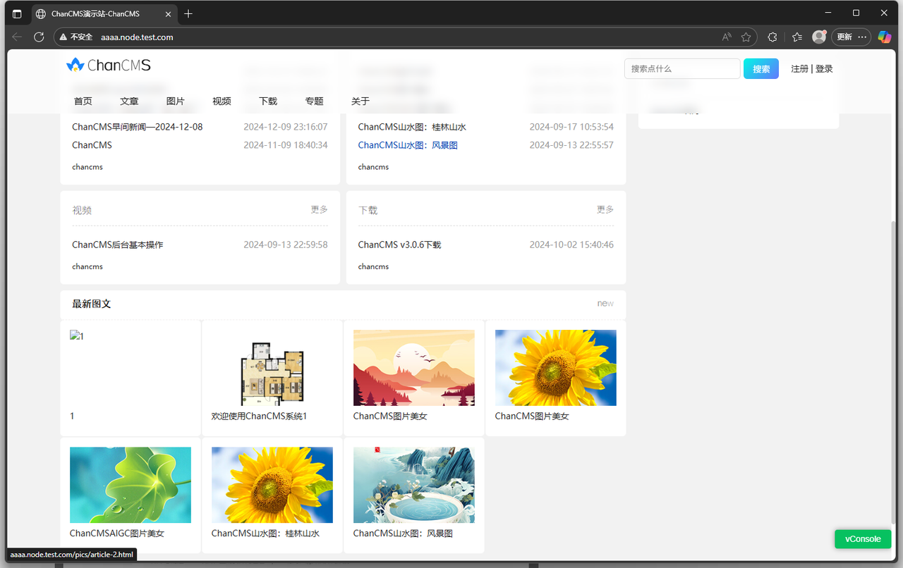Reload the page using the refresh icon

[x=39, y=37]
